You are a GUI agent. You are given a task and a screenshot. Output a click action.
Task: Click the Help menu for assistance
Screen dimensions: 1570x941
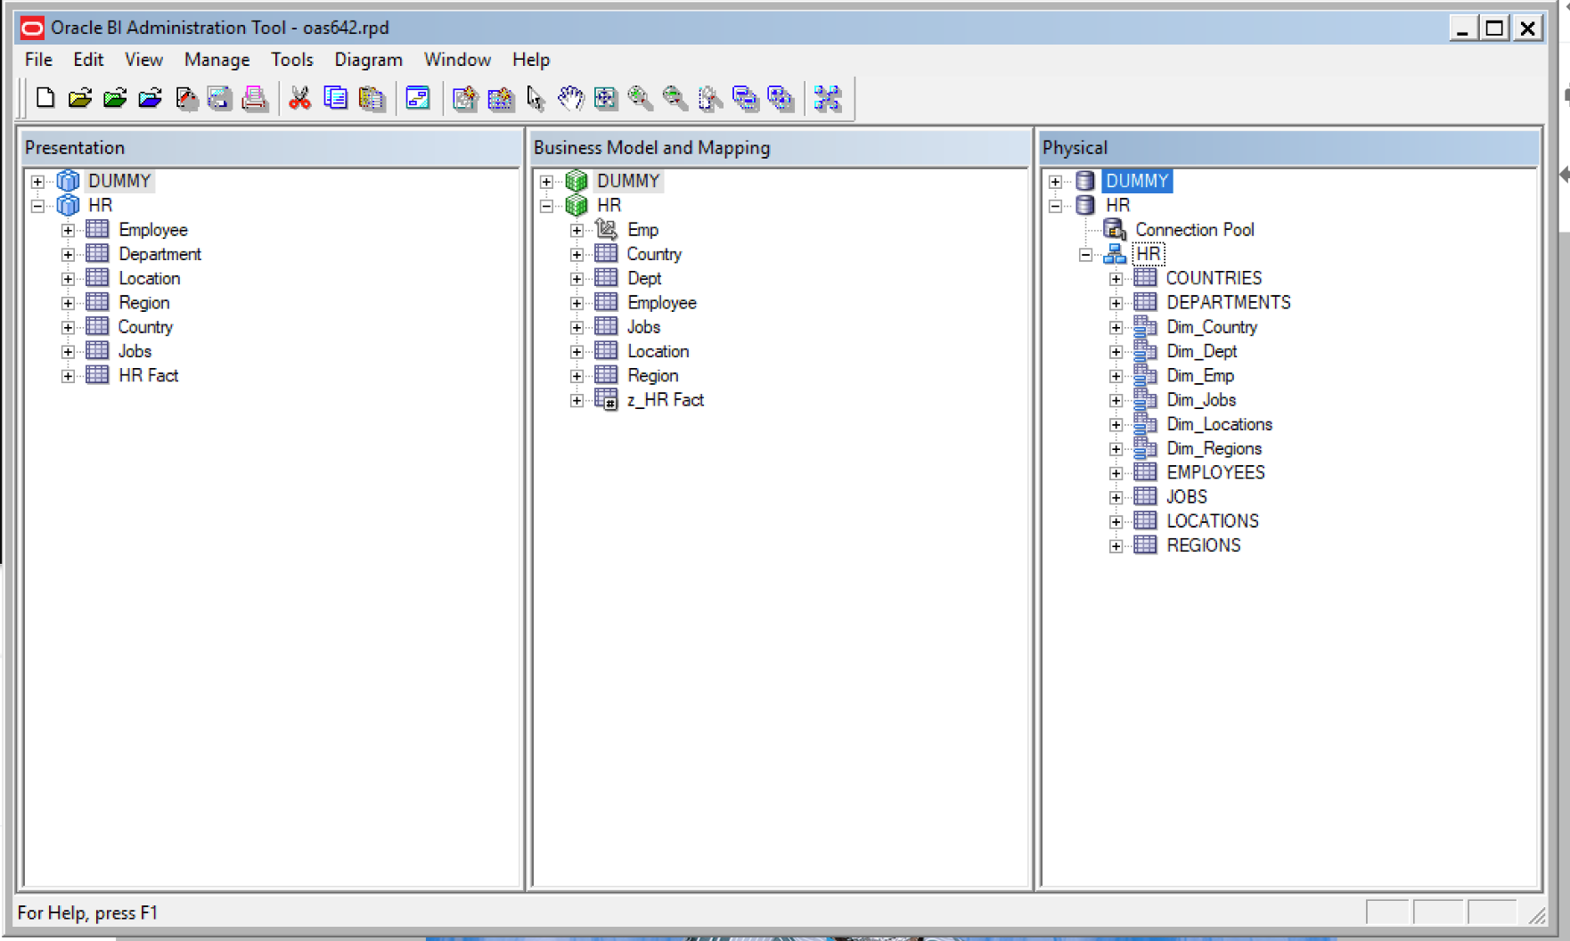click(x=530, y=60)
